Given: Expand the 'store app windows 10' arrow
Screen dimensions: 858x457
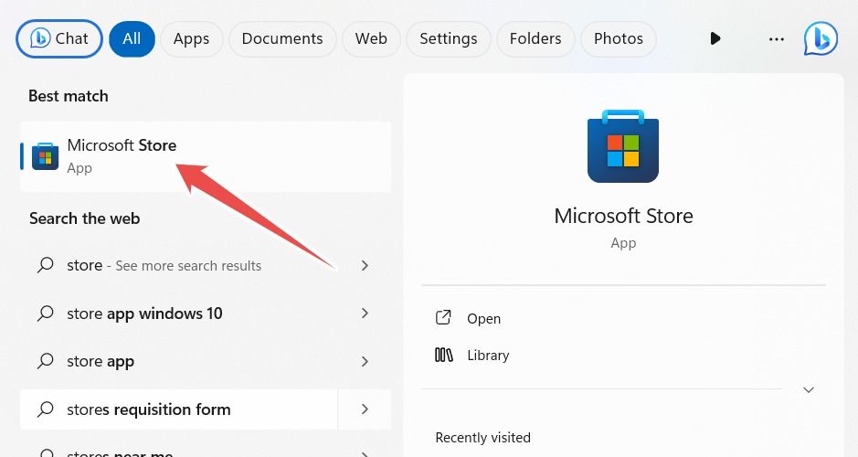Looking at the screenshot, I should click(x=365, y=314).
